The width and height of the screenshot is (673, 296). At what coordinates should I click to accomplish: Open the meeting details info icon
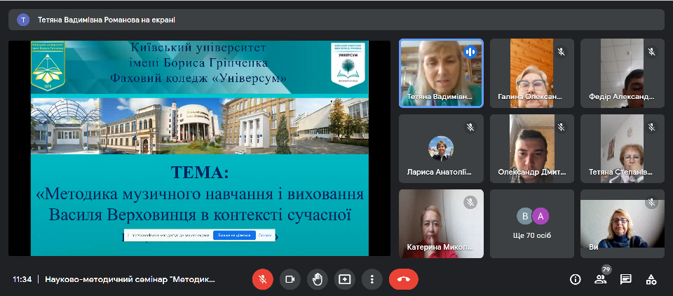tap(575, 279)
